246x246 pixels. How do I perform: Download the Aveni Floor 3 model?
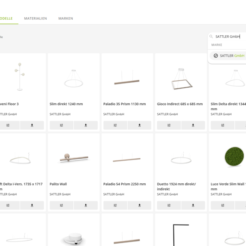click(x=32, y=125)
